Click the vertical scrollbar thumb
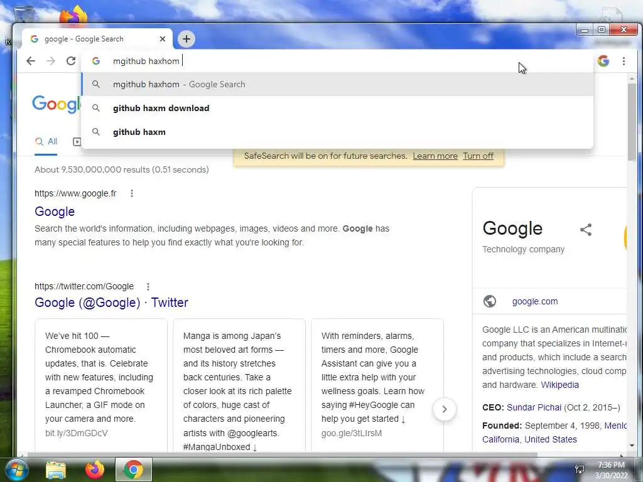 click(632, 122)
